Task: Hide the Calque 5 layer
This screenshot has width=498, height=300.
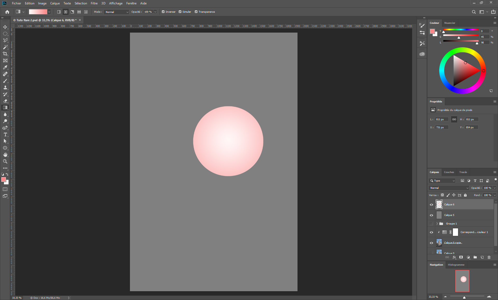Action: tap(431, 215)
